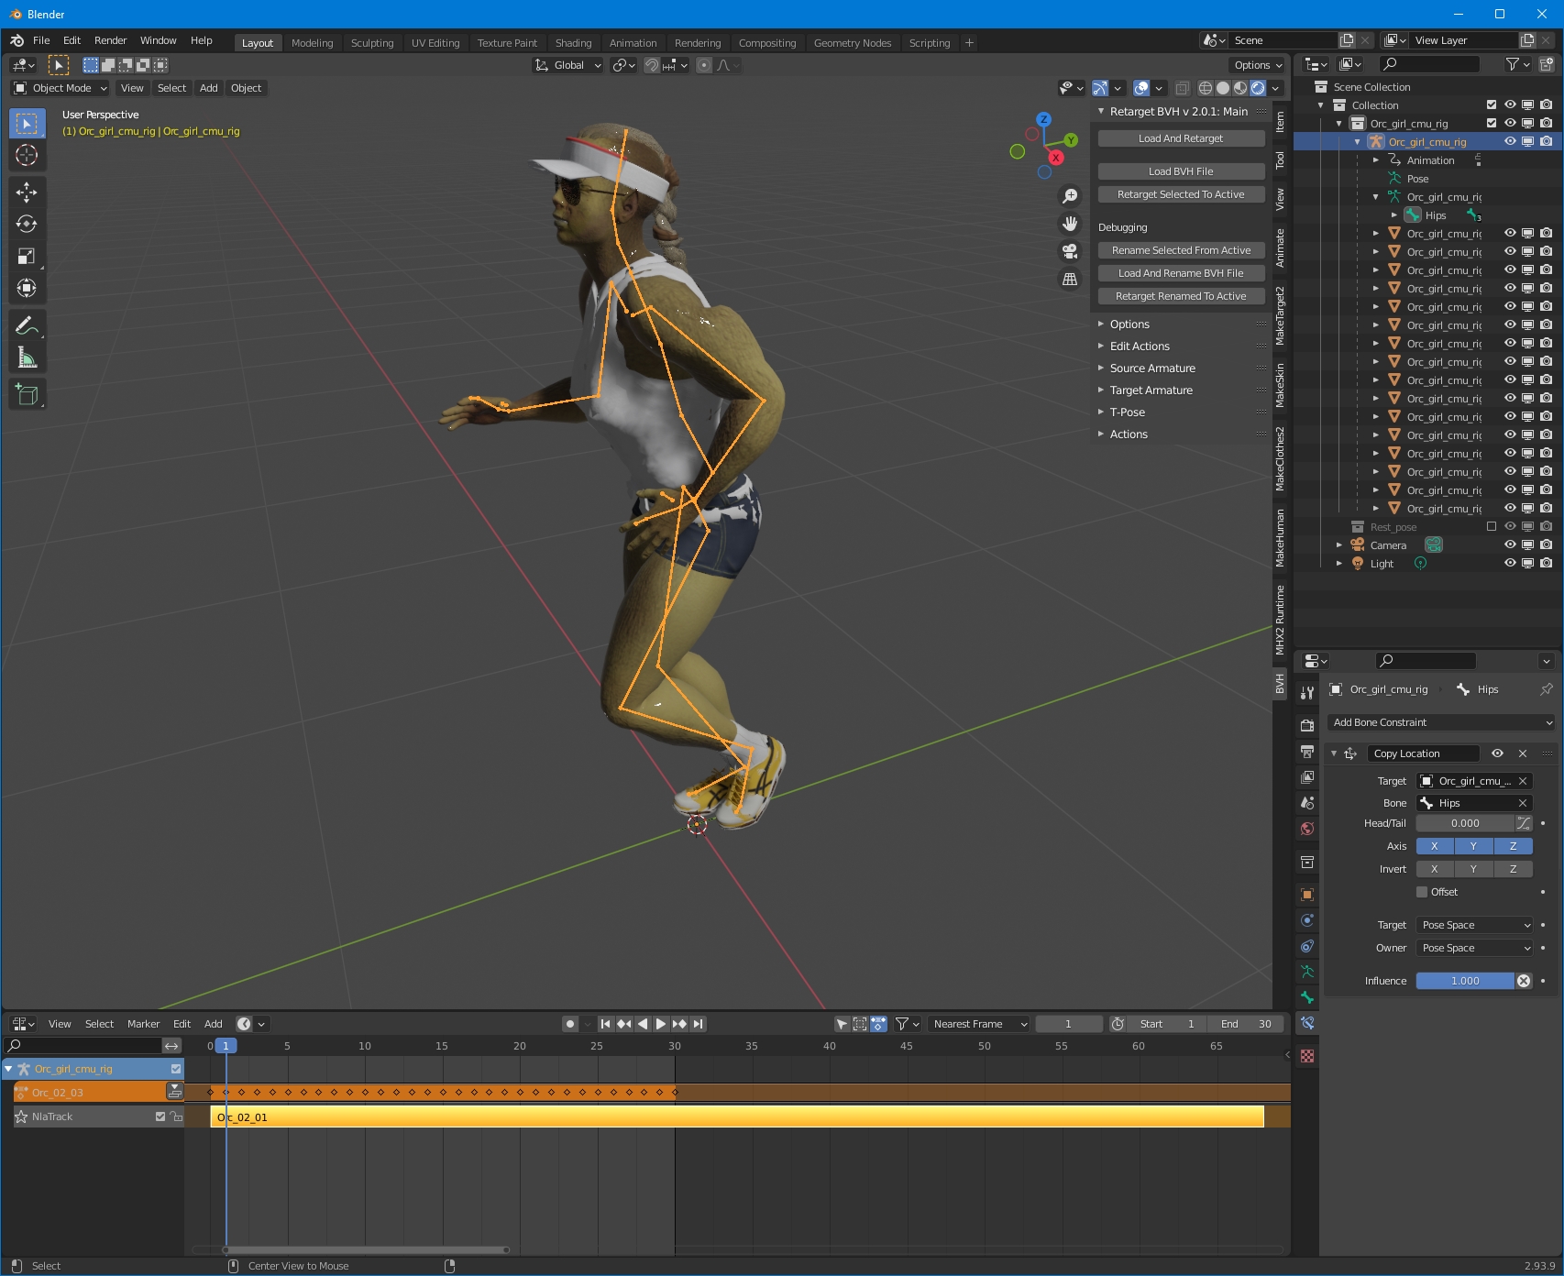1564x1276 pixels.
Task: Open Global transform orientation dropdown
Action: pyautogui.click(x=568, y=65)
